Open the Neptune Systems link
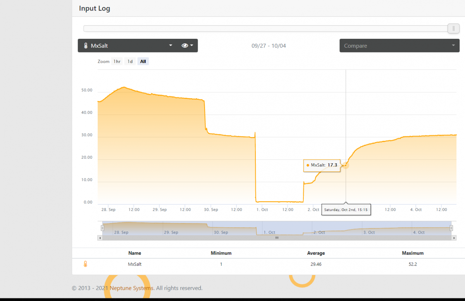Viewport: 465px width, 301px height. [132, 288]
